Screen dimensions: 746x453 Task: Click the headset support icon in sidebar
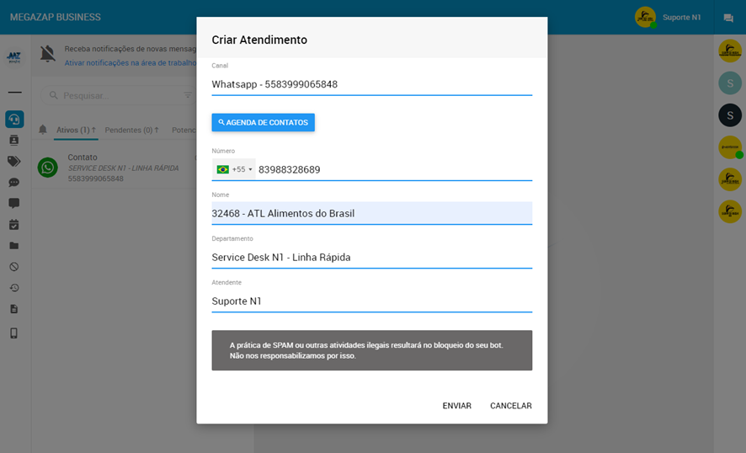point(14,119)
